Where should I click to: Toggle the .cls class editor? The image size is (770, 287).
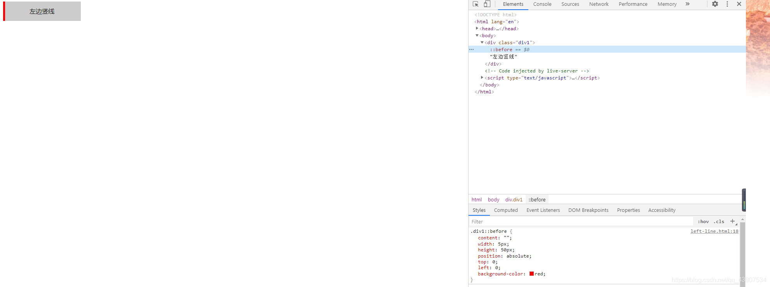coord(719,222)
